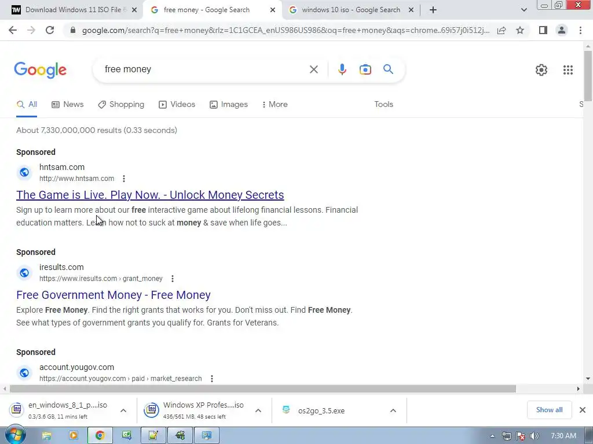Go back to the previous page
Viewport: 593px width, 444px height.
[13, 30]
